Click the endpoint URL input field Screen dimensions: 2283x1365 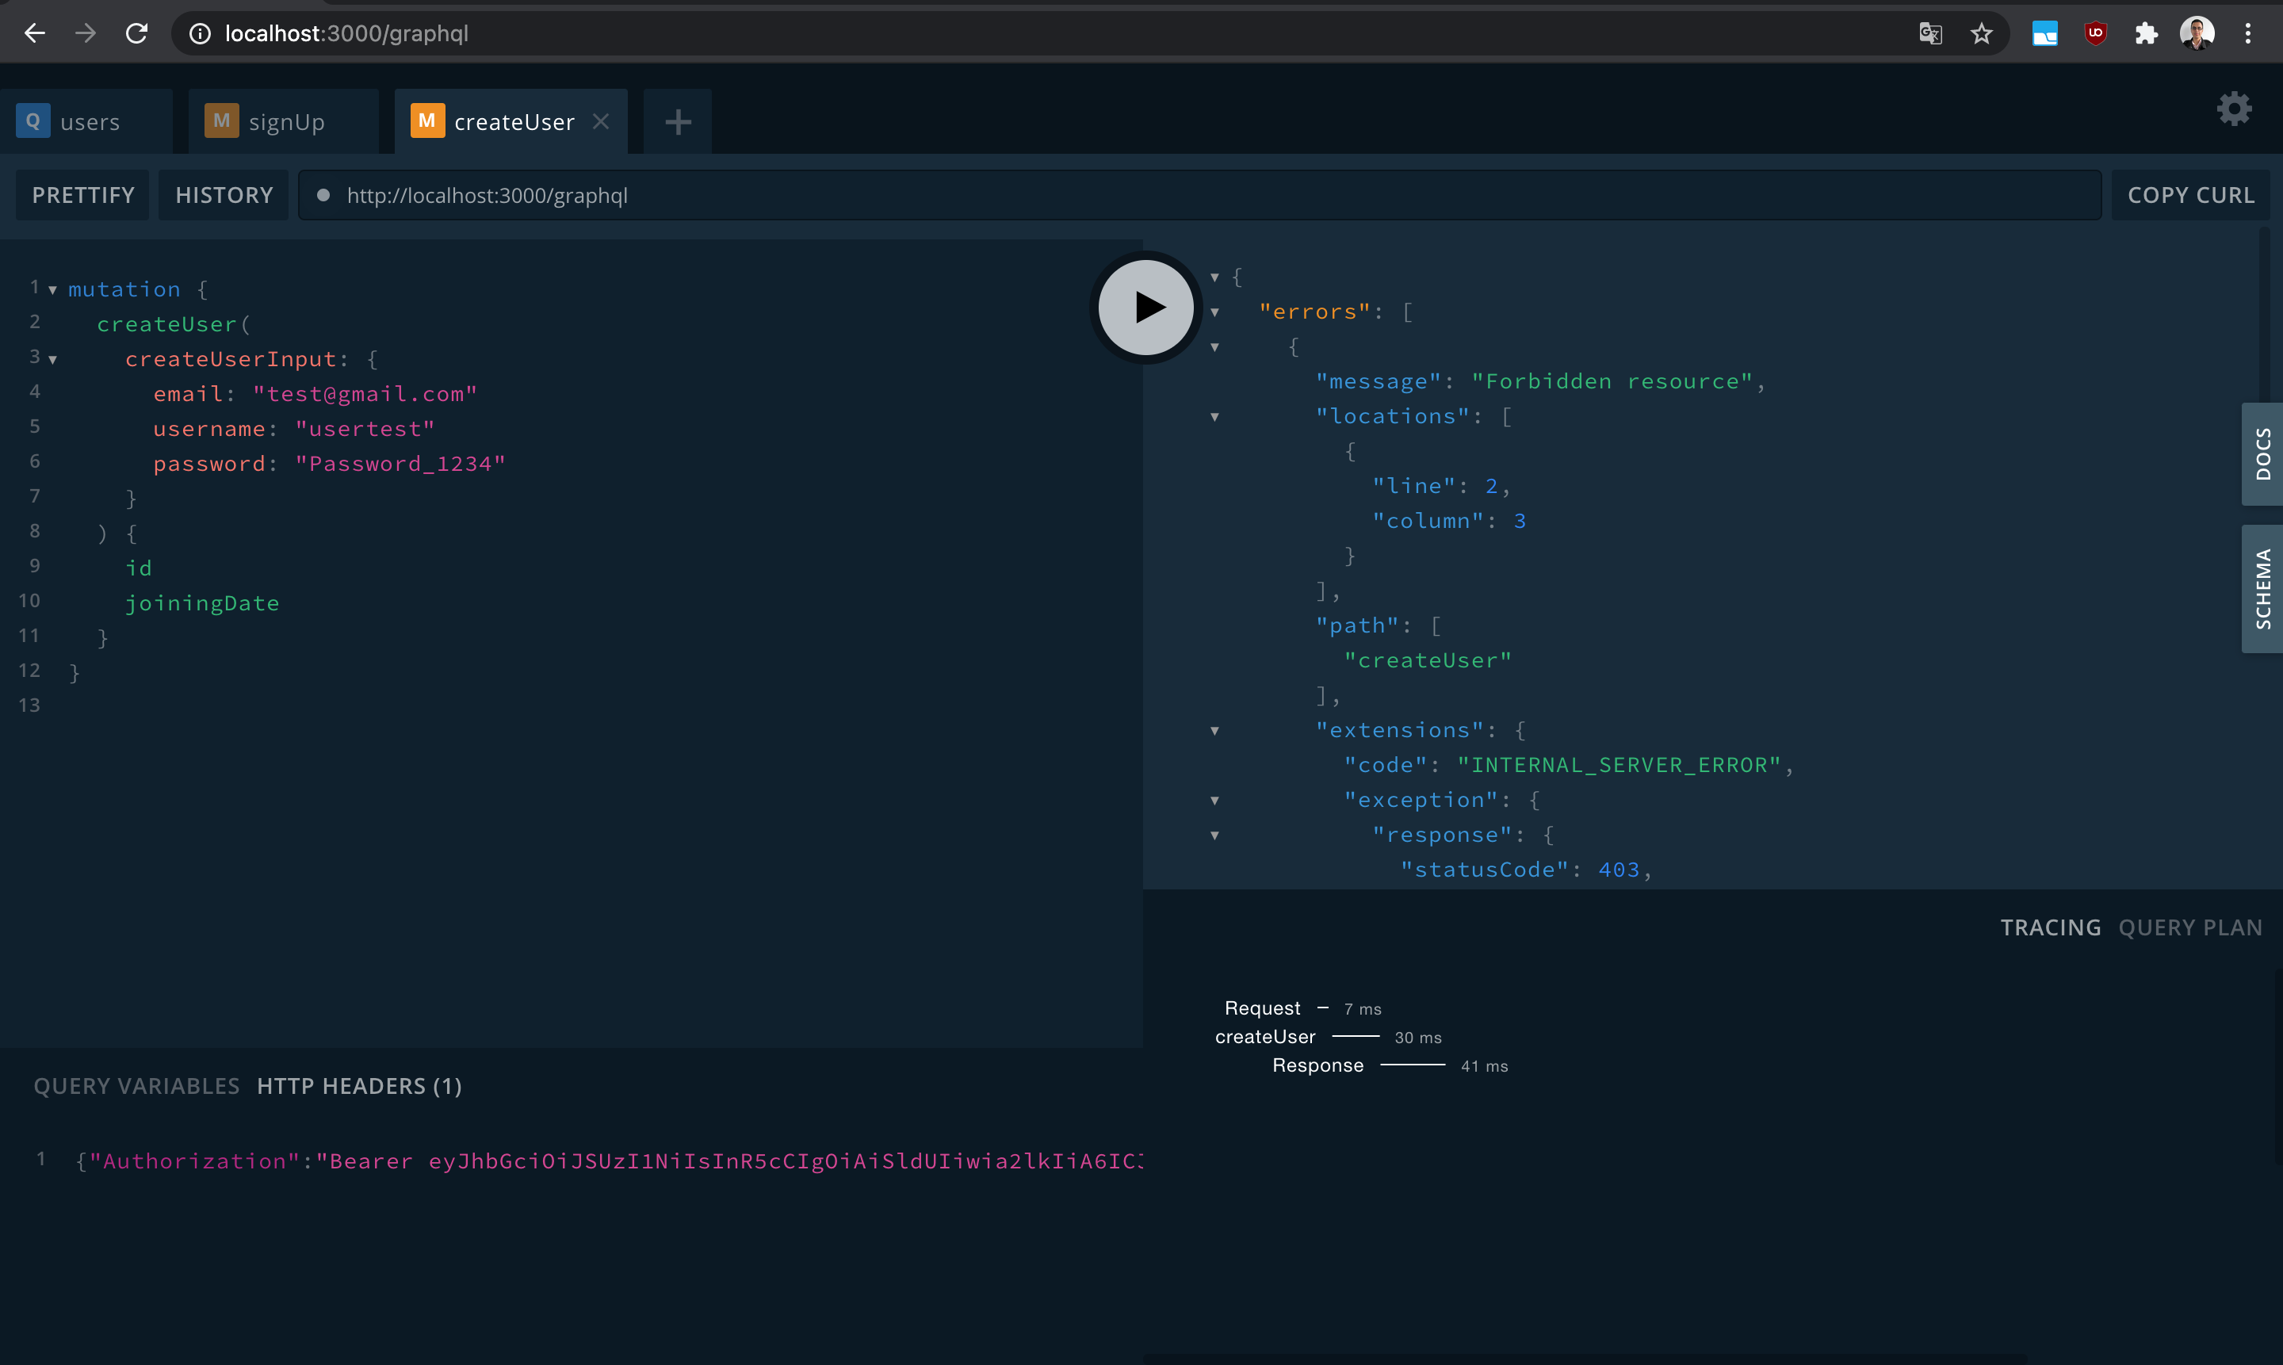point(1195,195)
